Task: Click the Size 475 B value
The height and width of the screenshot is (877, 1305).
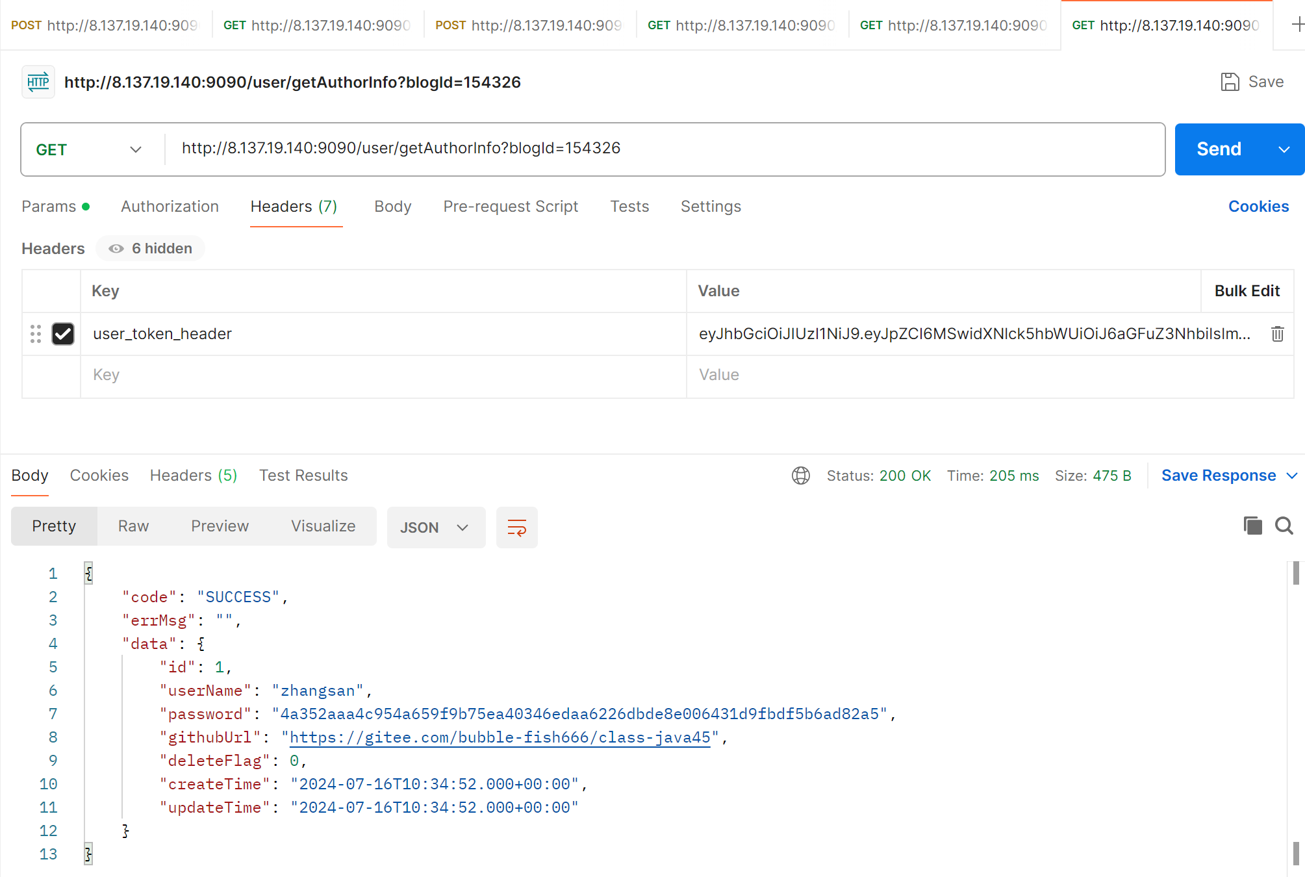Action: (1111, 476)
